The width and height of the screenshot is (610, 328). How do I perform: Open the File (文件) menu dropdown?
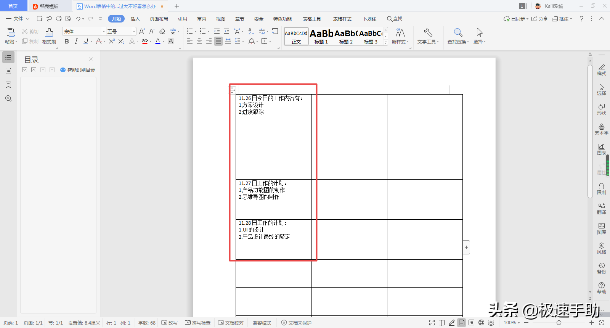(18, 19)
